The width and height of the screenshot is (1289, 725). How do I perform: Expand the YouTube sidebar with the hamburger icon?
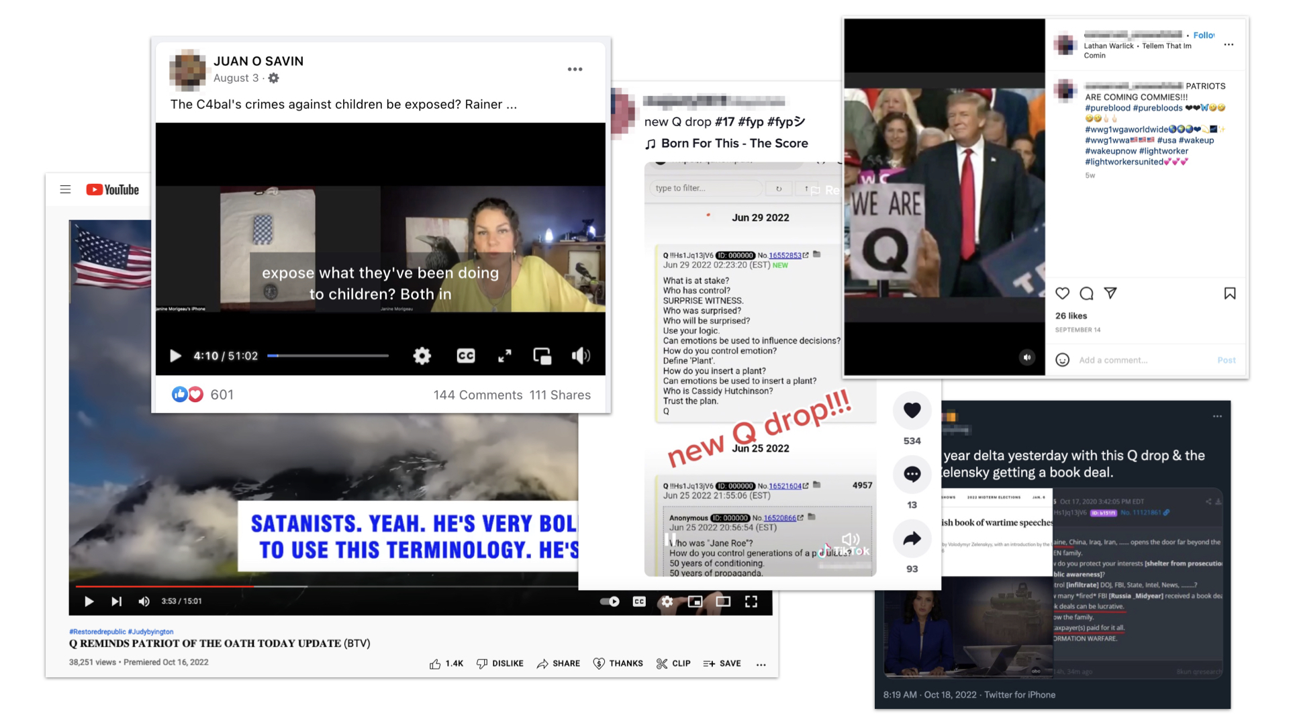(65, 189)
